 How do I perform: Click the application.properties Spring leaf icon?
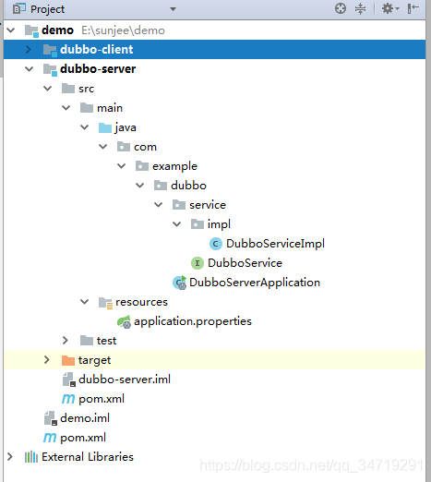(x=124, y=321)
